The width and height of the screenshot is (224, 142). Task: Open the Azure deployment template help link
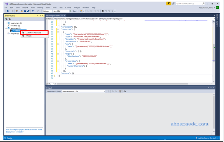click(24, 130)
